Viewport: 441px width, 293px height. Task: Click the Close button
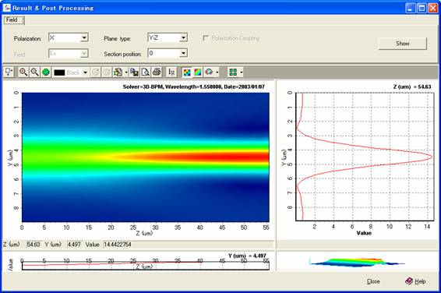coord(373,281)
